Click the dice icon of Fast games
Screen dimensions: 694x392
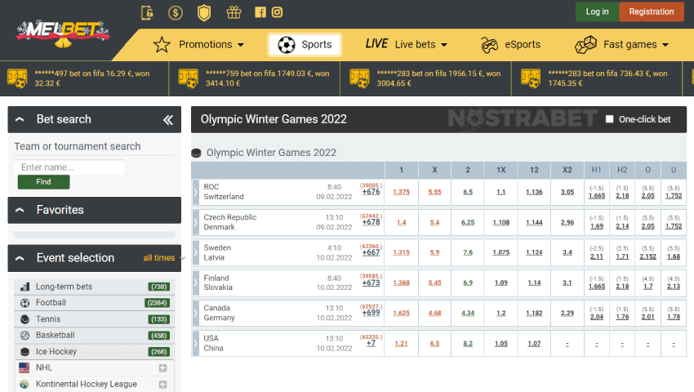585,45
